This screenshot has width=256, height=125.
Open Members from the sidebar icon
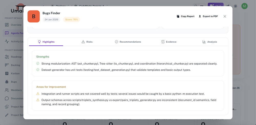click(7, 90)
